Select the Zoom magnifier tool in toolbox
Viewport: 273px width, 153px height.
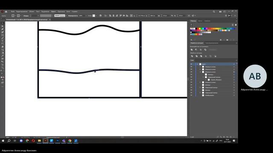[x=3, y=68]
